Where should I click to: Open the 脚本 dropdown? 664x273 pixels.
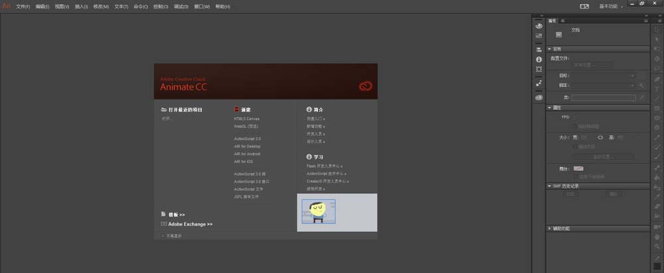coord(604,85)
